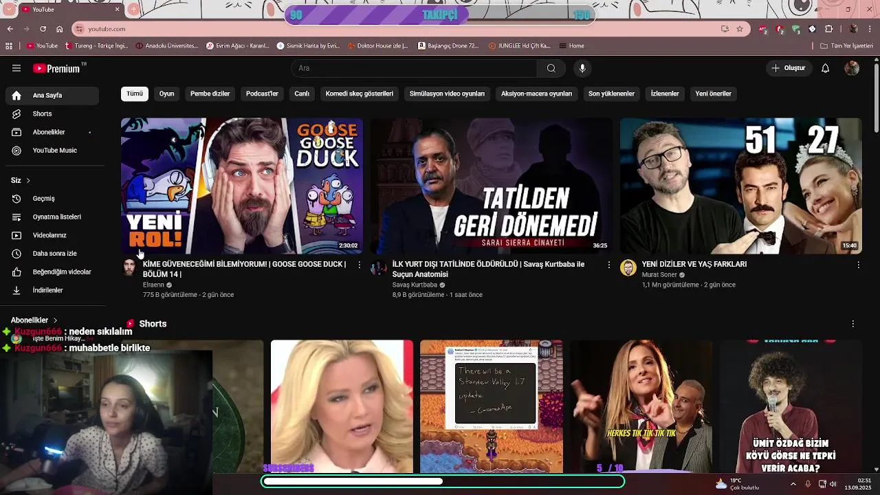Select the Podcast'ler filter chip
This screenshot has height=495, width=880.
click(262, 93)
